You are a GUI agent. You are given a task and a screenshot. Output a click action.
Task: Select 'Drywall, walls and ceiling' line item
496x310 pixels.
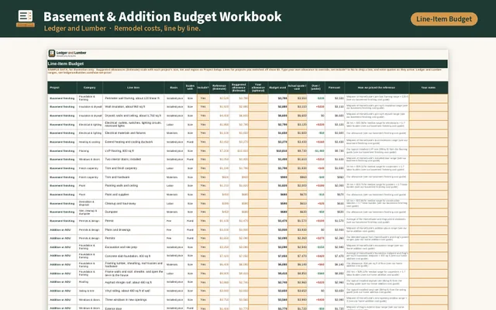(133, 115)
